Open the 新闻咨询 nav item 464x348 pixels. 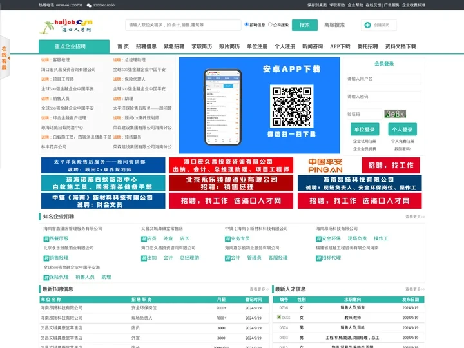pyautogui.click(x=313, y=46)
